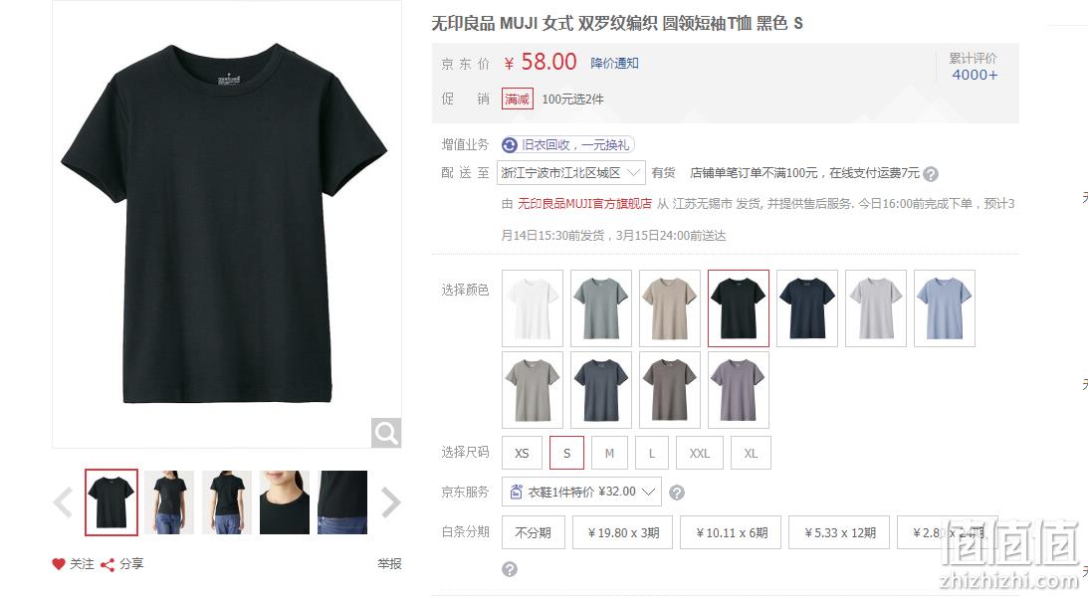Click help icon next to shipping fee note
The image size is (1088, 598).
(931, 174)
